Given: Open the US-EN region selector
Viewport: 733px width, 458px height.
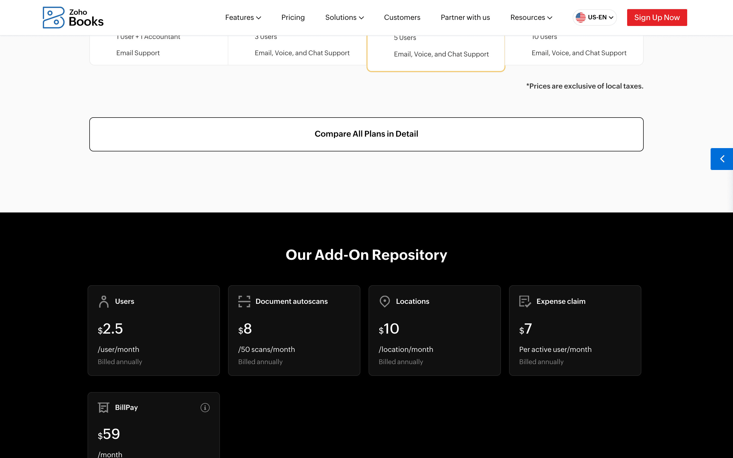Looking at the screenshot, I should pos(595,18).
